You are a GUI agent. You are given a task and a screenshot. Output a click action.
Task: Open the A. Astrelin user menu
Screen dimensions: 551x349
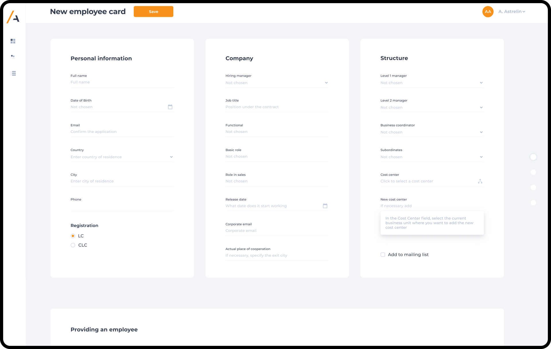512,12
